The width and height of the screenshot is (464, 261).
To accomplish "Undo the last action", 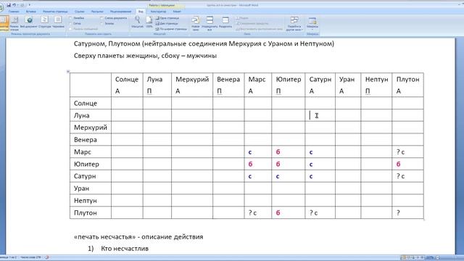I will (14, 5).
